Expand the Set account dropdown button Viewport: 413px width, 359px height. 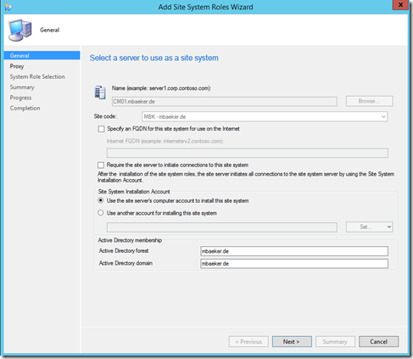(x=370, y=227)
